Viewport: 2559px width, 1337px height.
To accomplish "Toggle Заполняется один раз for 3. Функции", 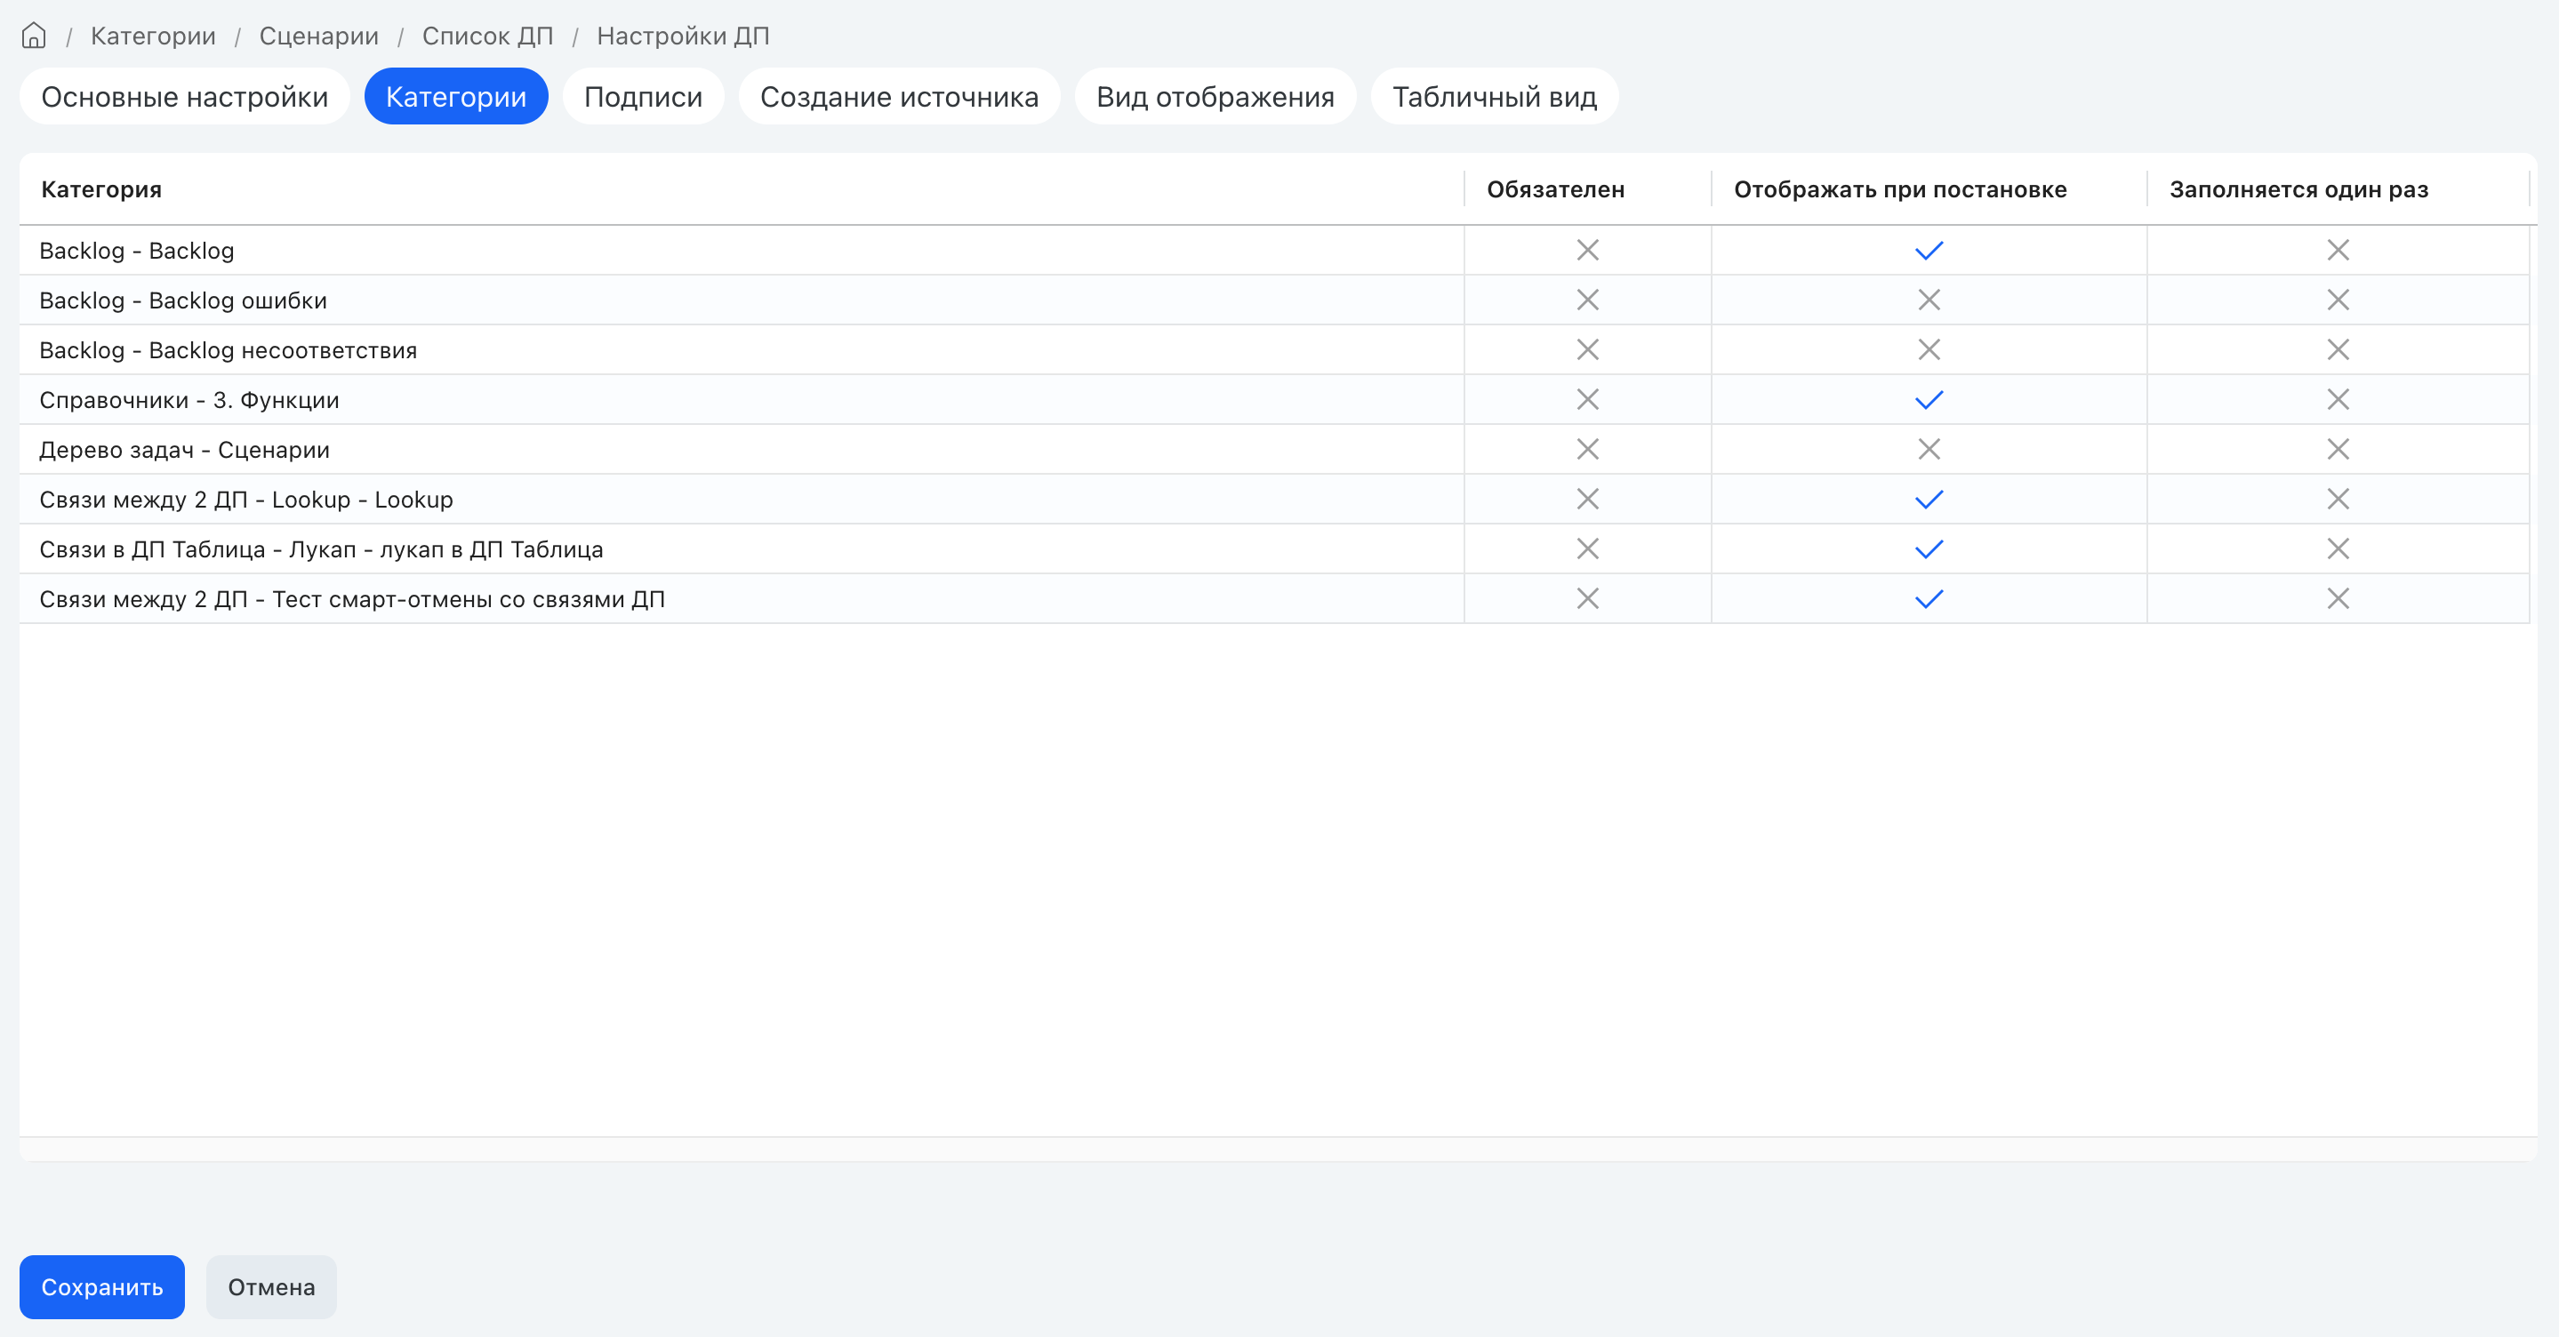I will pos(2338,399).
